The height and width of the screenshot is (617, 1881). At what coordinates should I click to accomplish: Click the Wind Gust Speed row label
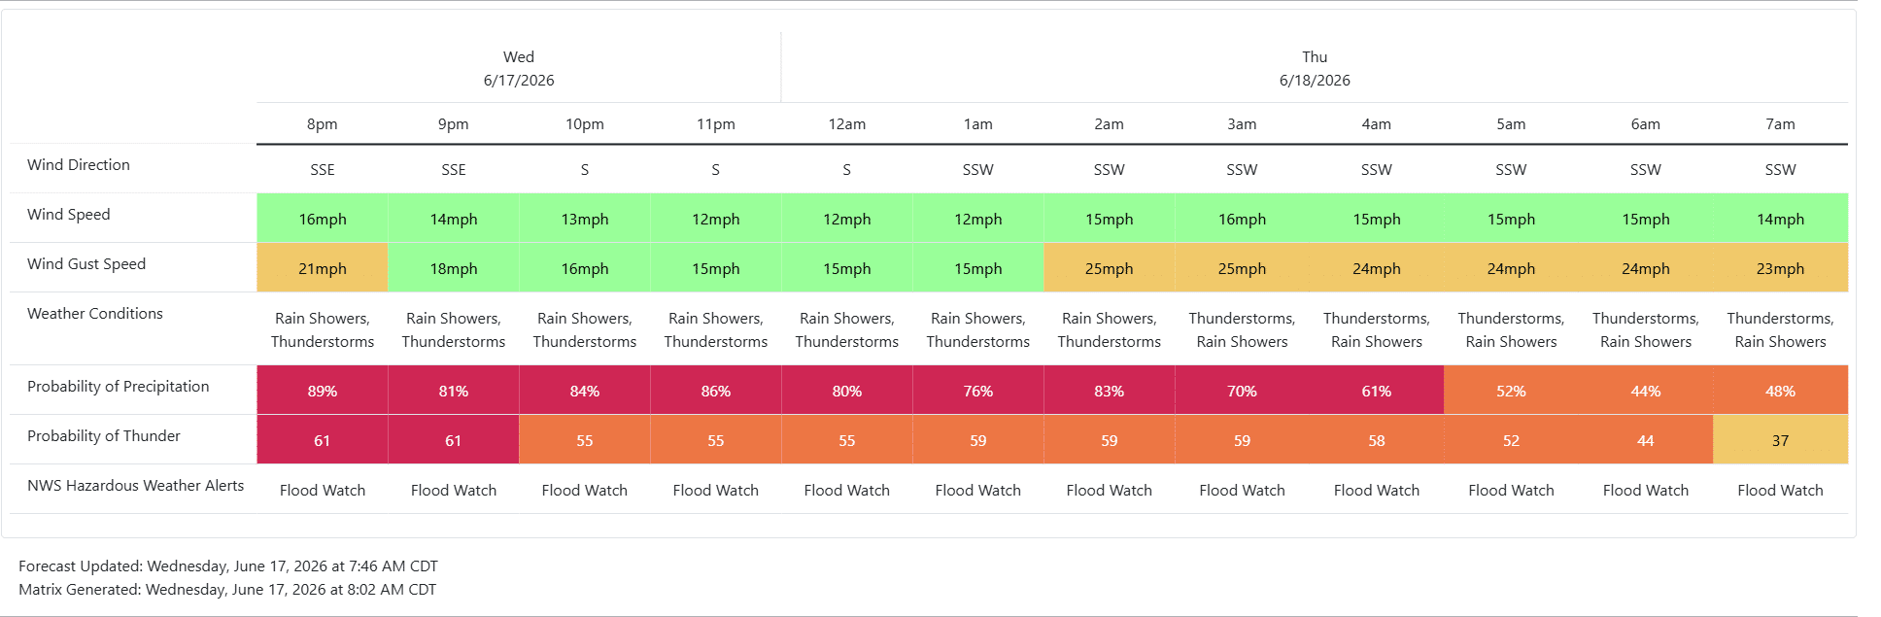(x=86, y=264)
